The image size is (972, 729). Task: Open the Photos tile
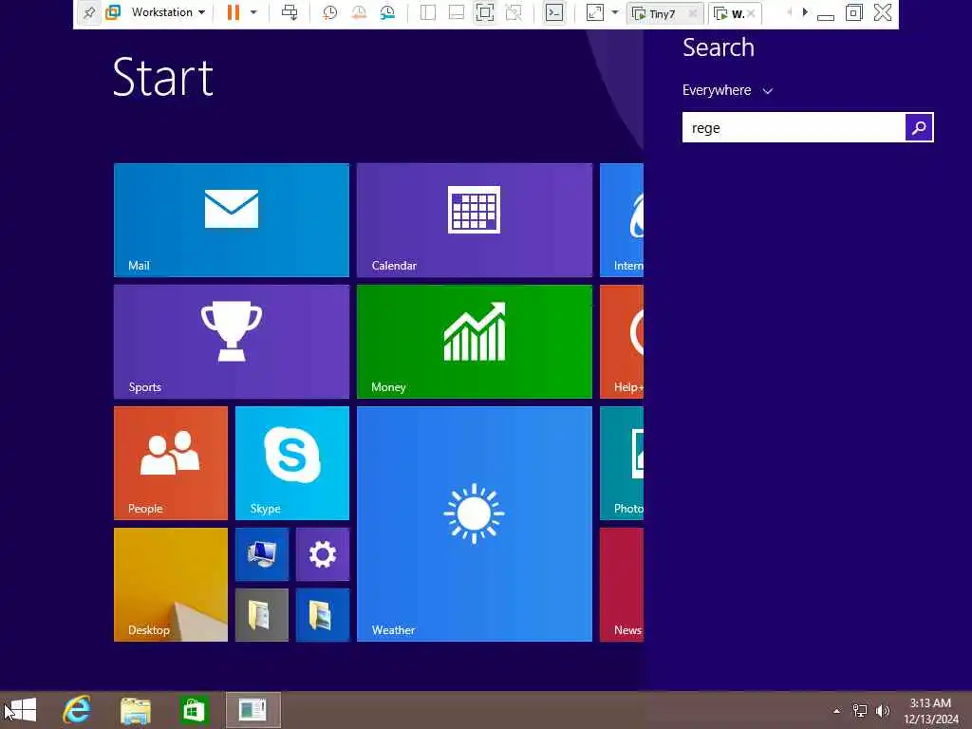[622, 463]
